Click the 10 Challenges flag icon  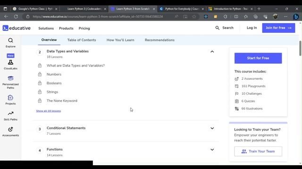[237, 94]
